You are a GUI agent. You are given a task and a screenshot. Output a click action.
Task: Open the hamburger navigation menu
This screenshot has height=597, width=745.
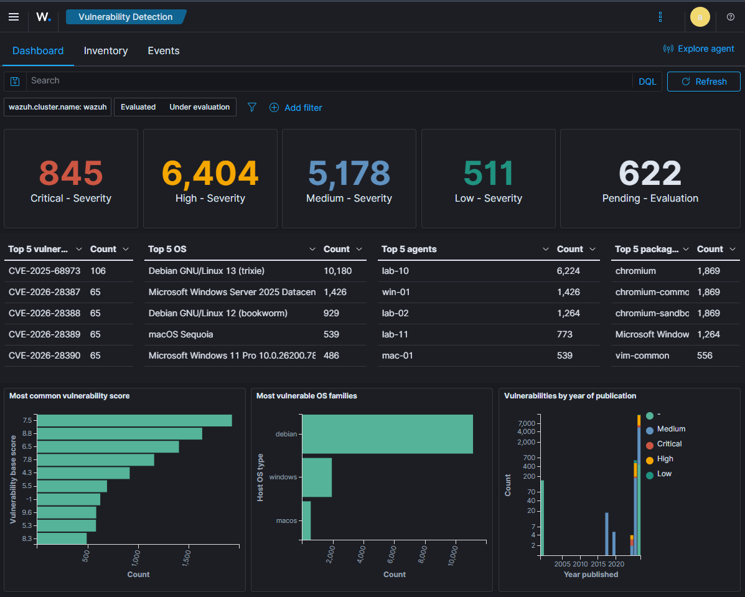coord(14,17)
